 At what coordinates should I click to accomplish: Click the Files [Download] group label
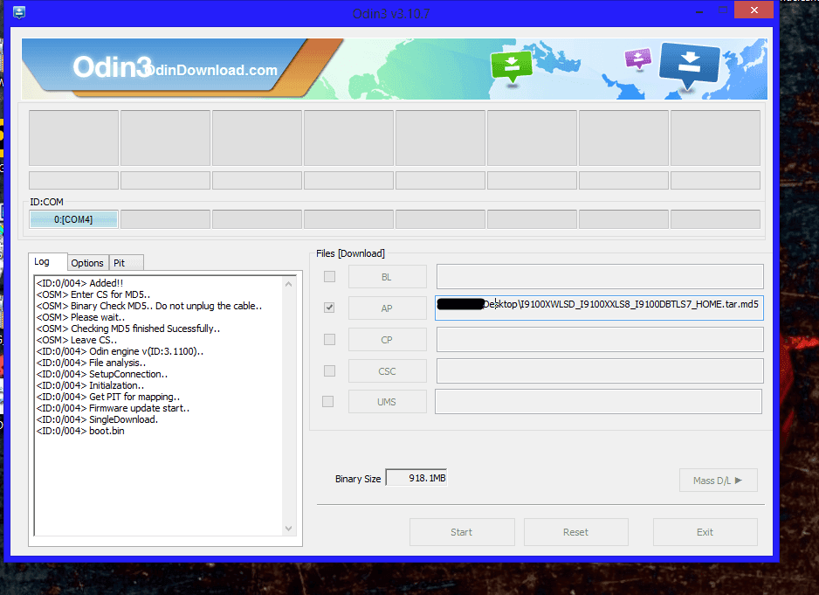(350, 253)
